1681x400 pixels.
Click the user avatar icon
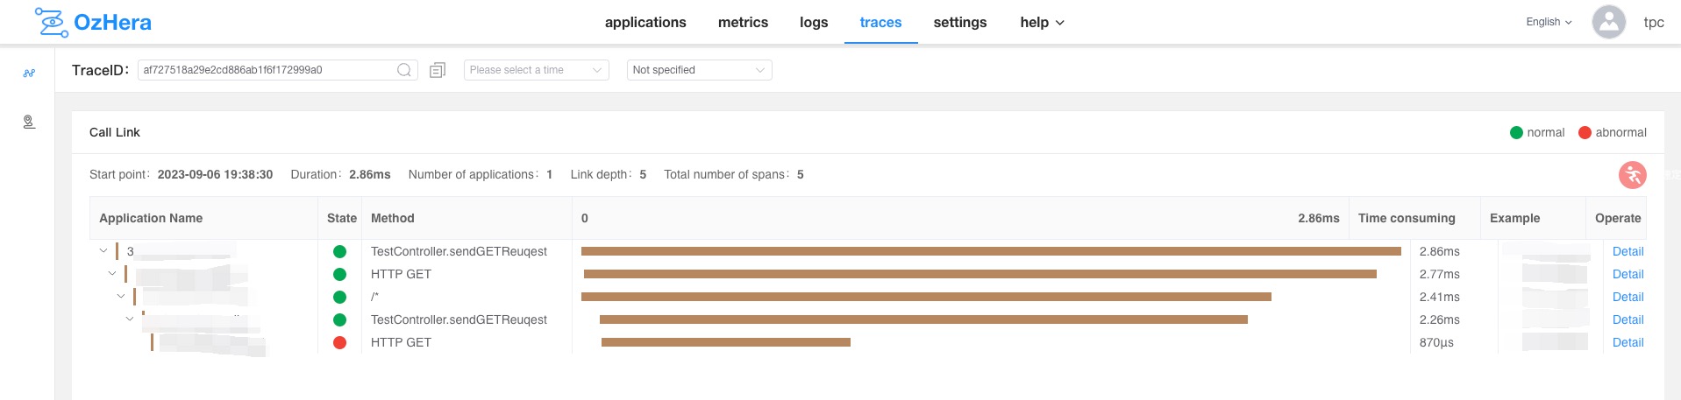tap(1608, 23)
